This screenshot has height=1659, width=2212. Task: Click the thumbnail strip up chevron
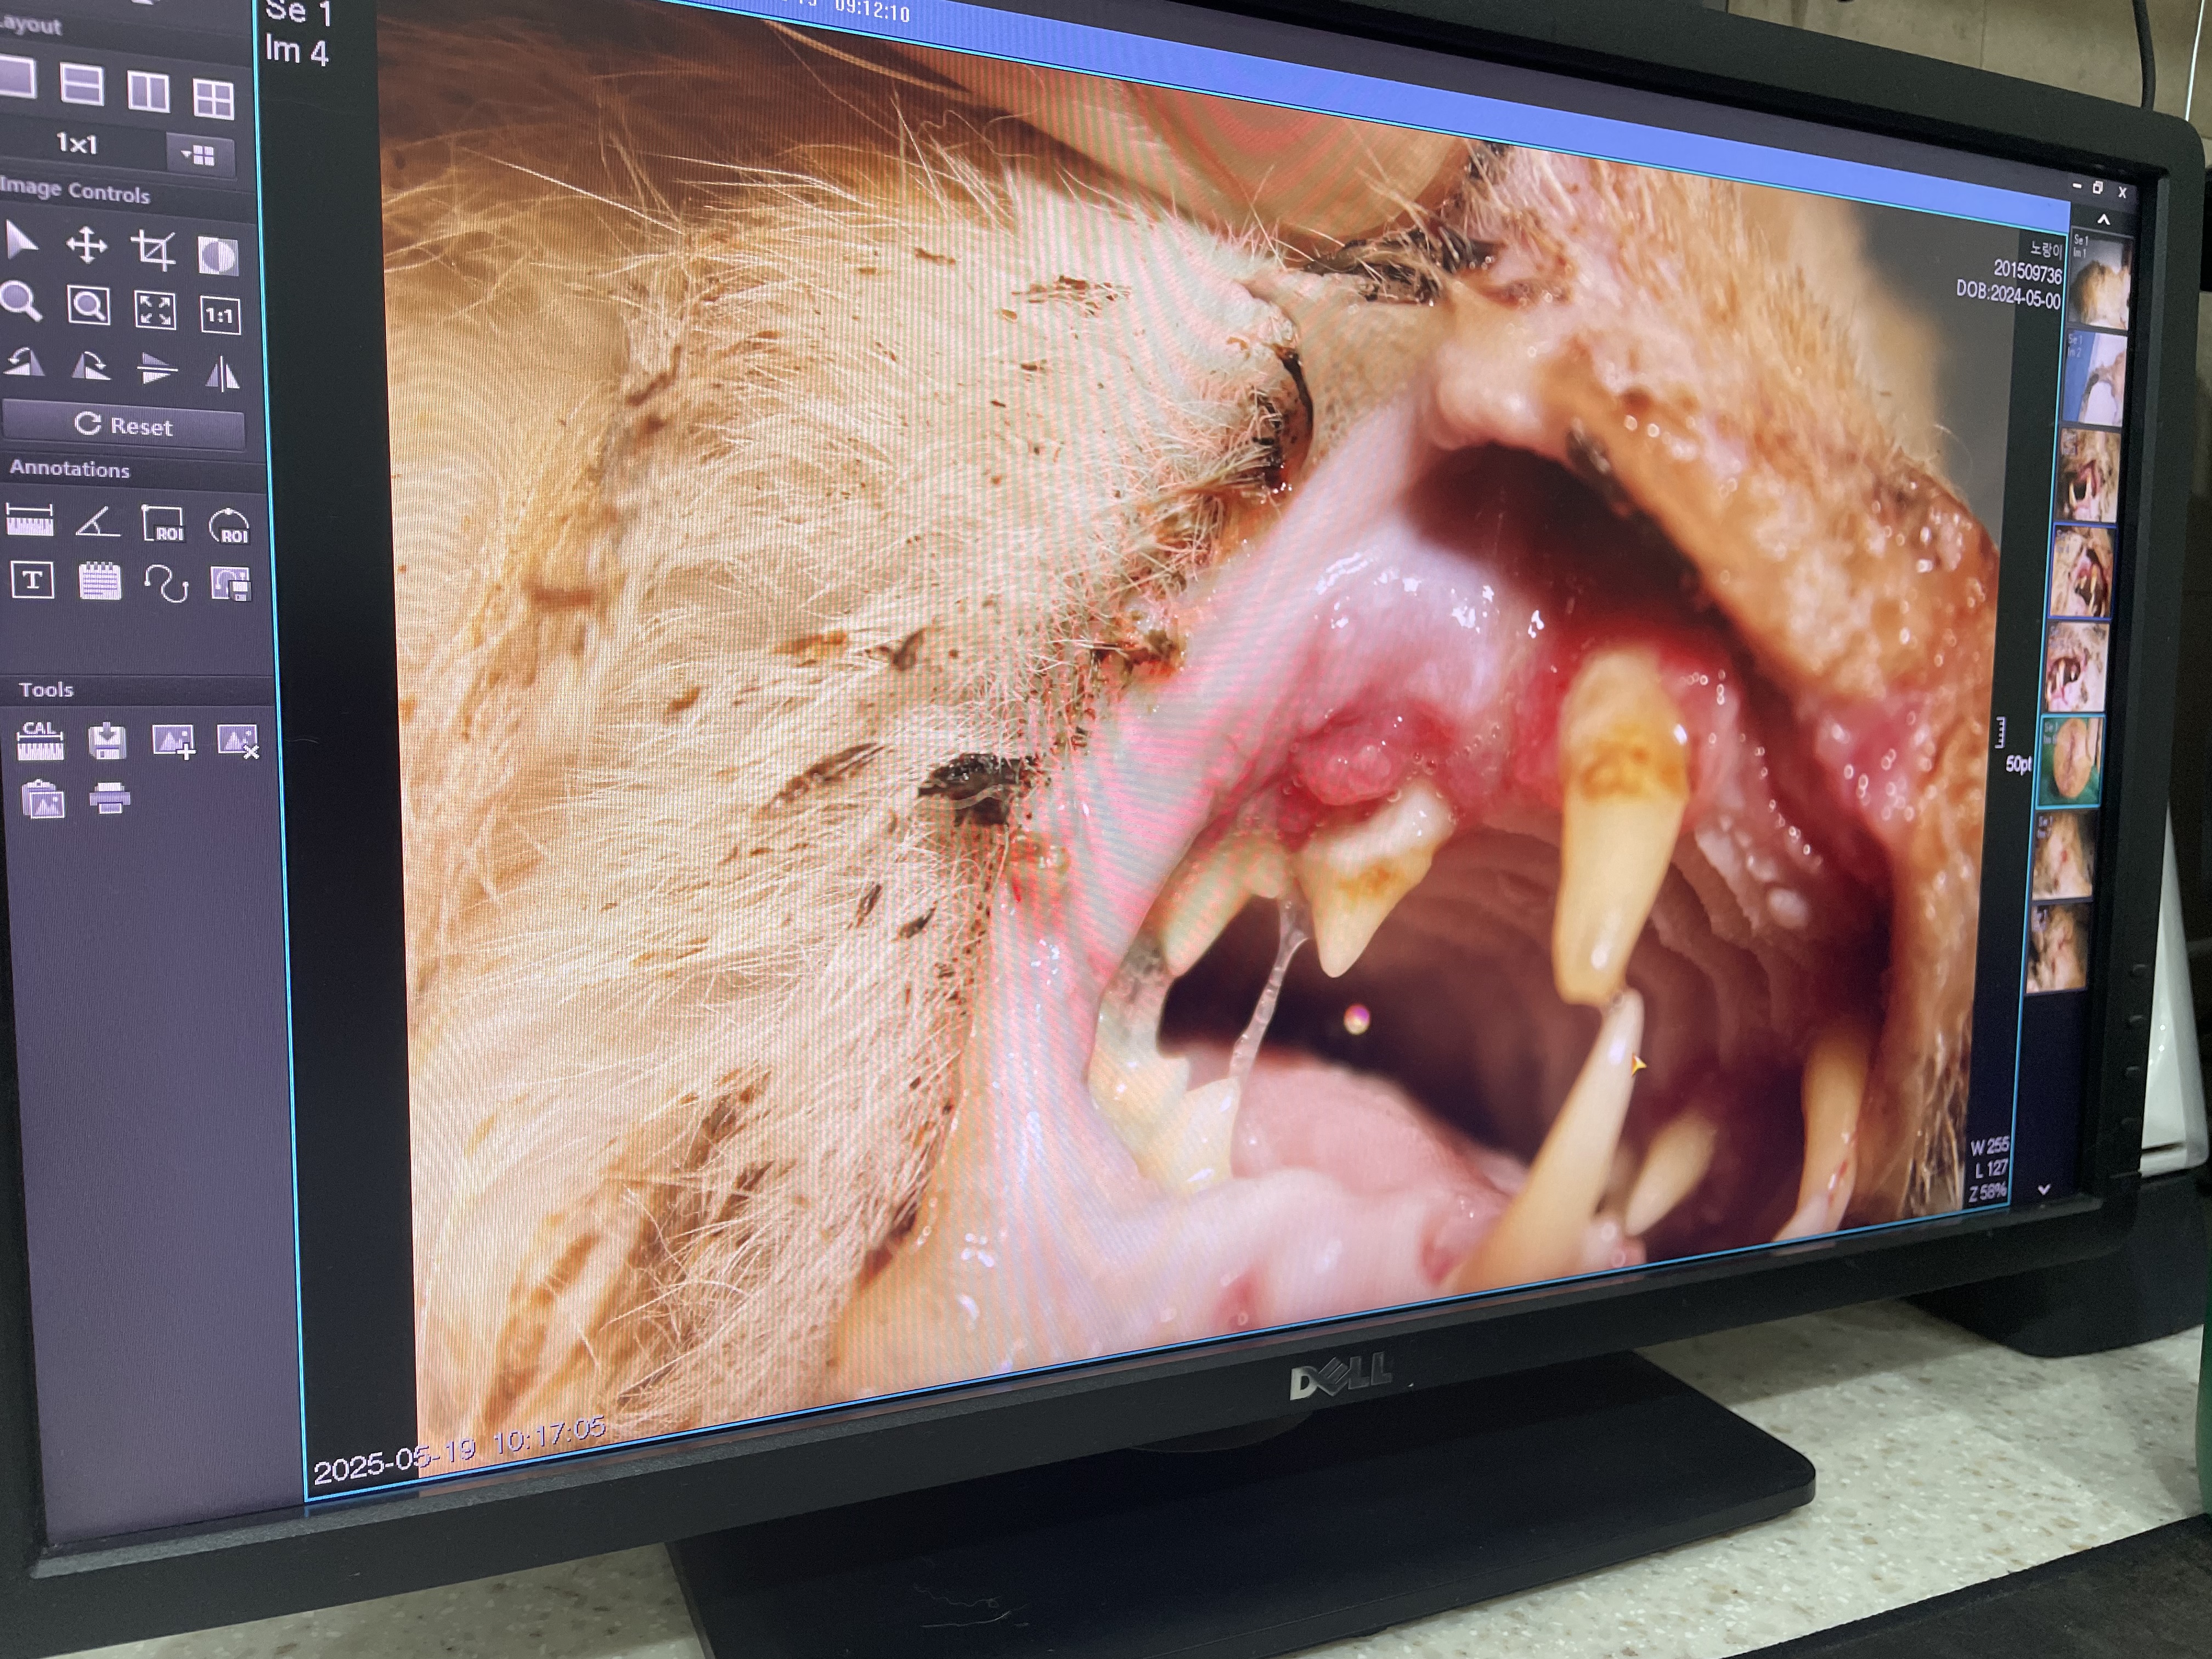(2103, 219)
